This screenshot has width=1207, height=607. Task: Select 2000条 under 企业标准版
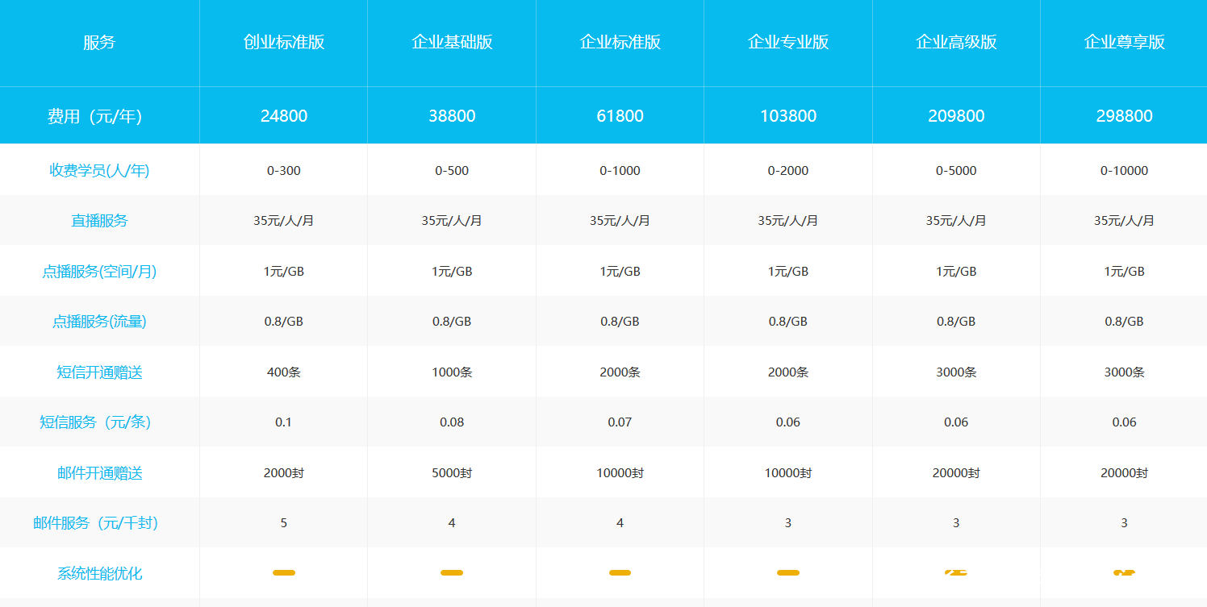pos(620,372)
